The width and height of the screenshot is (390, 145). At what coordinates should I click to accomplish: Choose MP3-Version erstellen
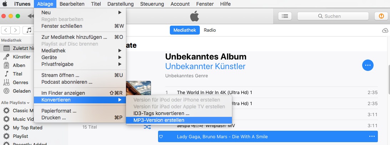point(179,120)
